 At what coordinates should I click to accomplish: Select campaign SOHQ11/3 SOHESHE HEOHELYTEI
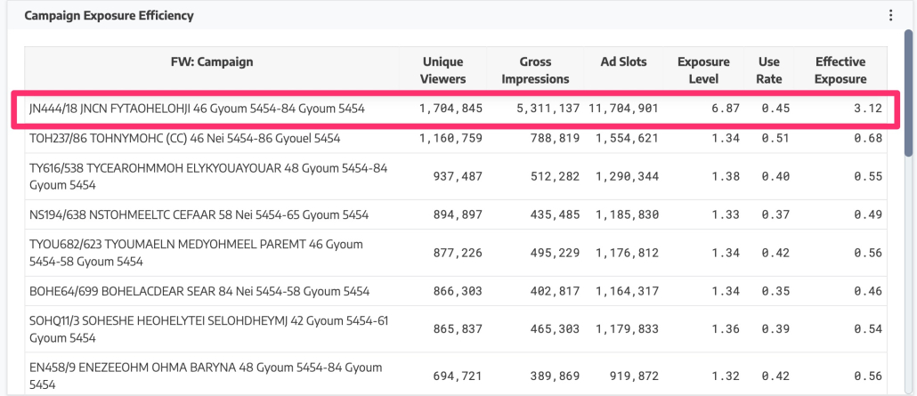(209, 328)
